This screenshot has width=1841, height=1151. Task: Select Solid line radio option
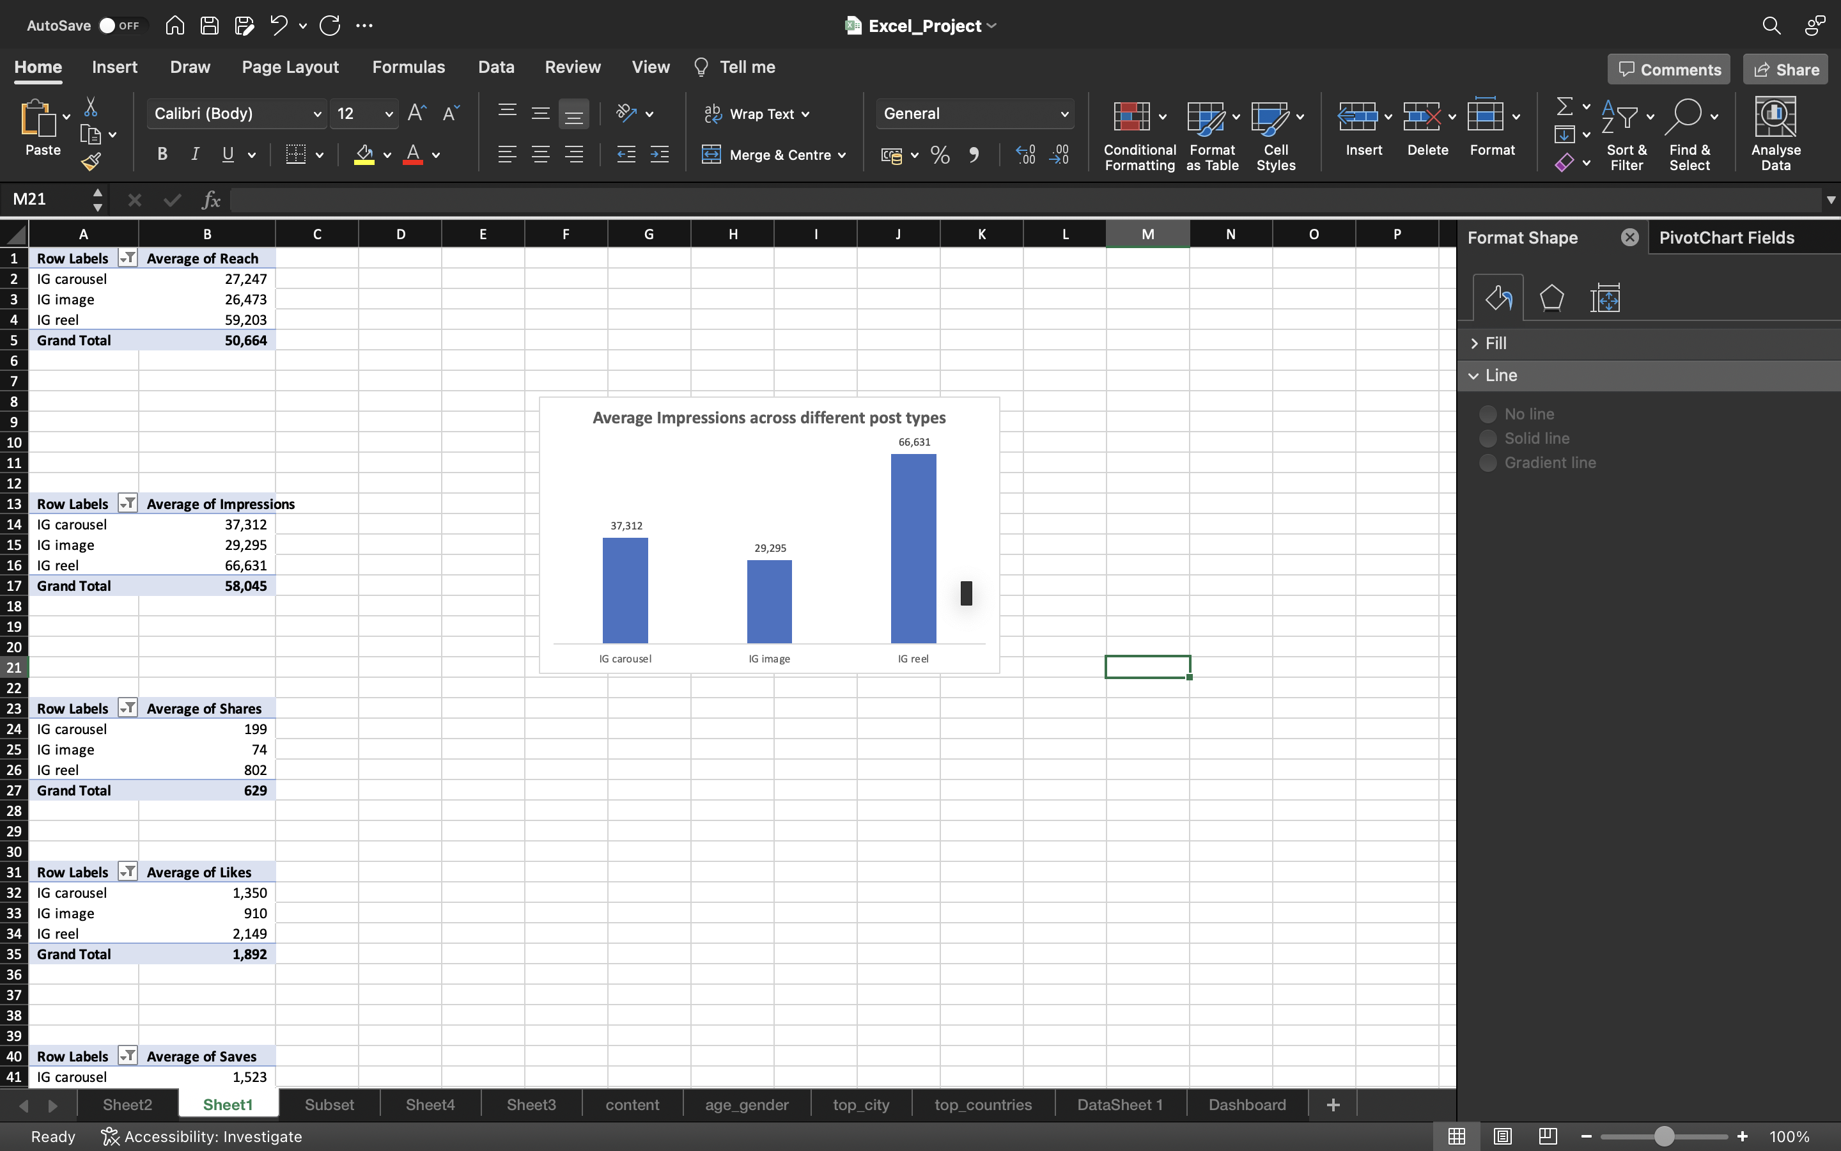[1488, 439]
